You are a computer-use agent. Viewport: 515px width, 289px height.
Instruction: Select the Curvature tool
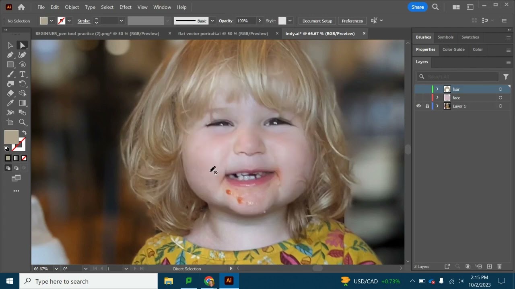pyautogui.click(x=23, y=55)
